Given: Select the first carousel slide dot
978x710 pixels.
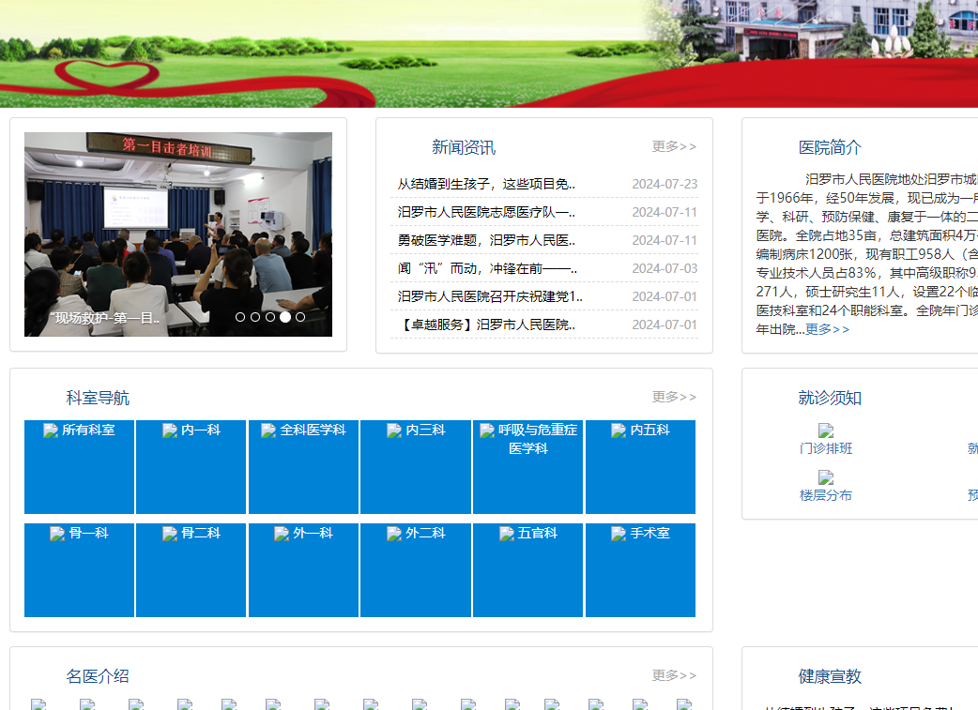Looking at the screenshot, I should tap(240, 317).
